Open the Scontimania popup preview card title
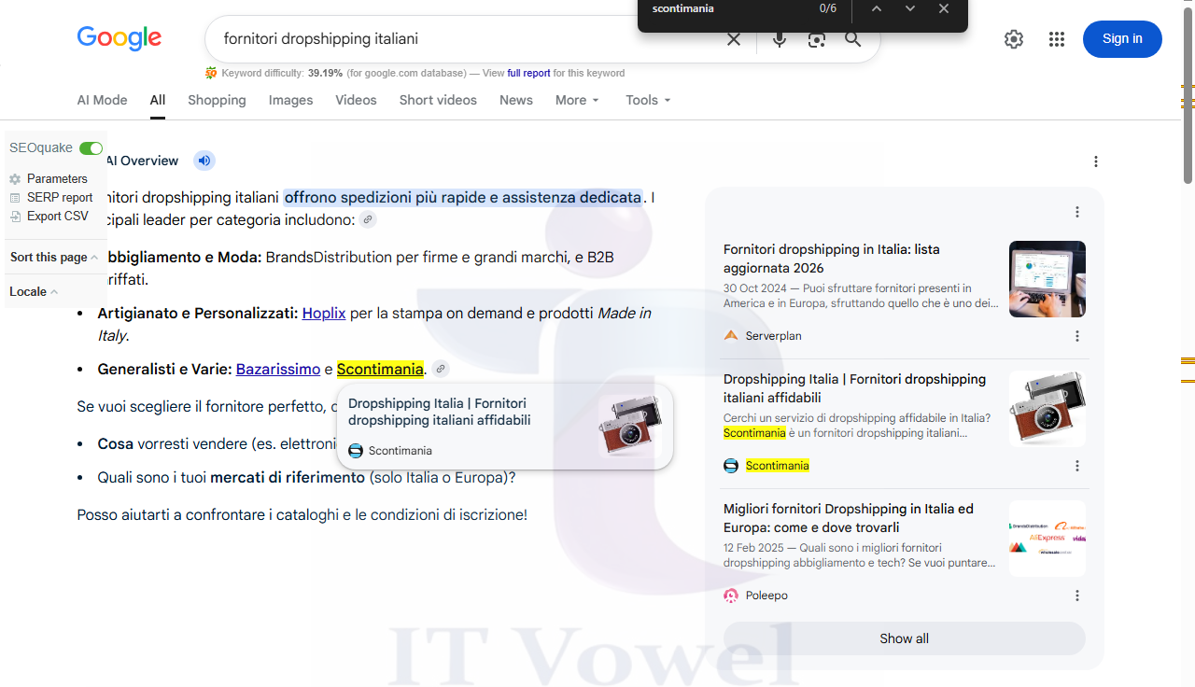The height and width of the screenshot is (687, 1195). [440, 412]
